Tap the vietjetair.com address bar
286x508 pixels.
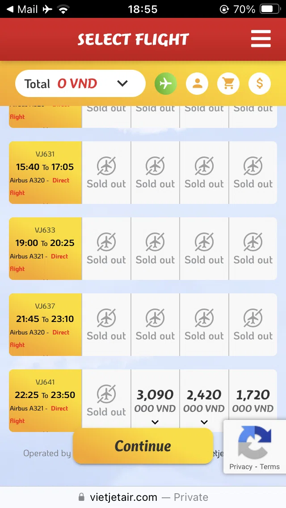point(143,497)
